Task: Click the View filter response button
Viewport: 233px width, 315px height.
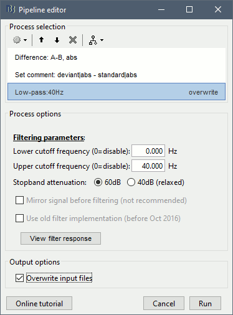Action: tap(60, 238)
